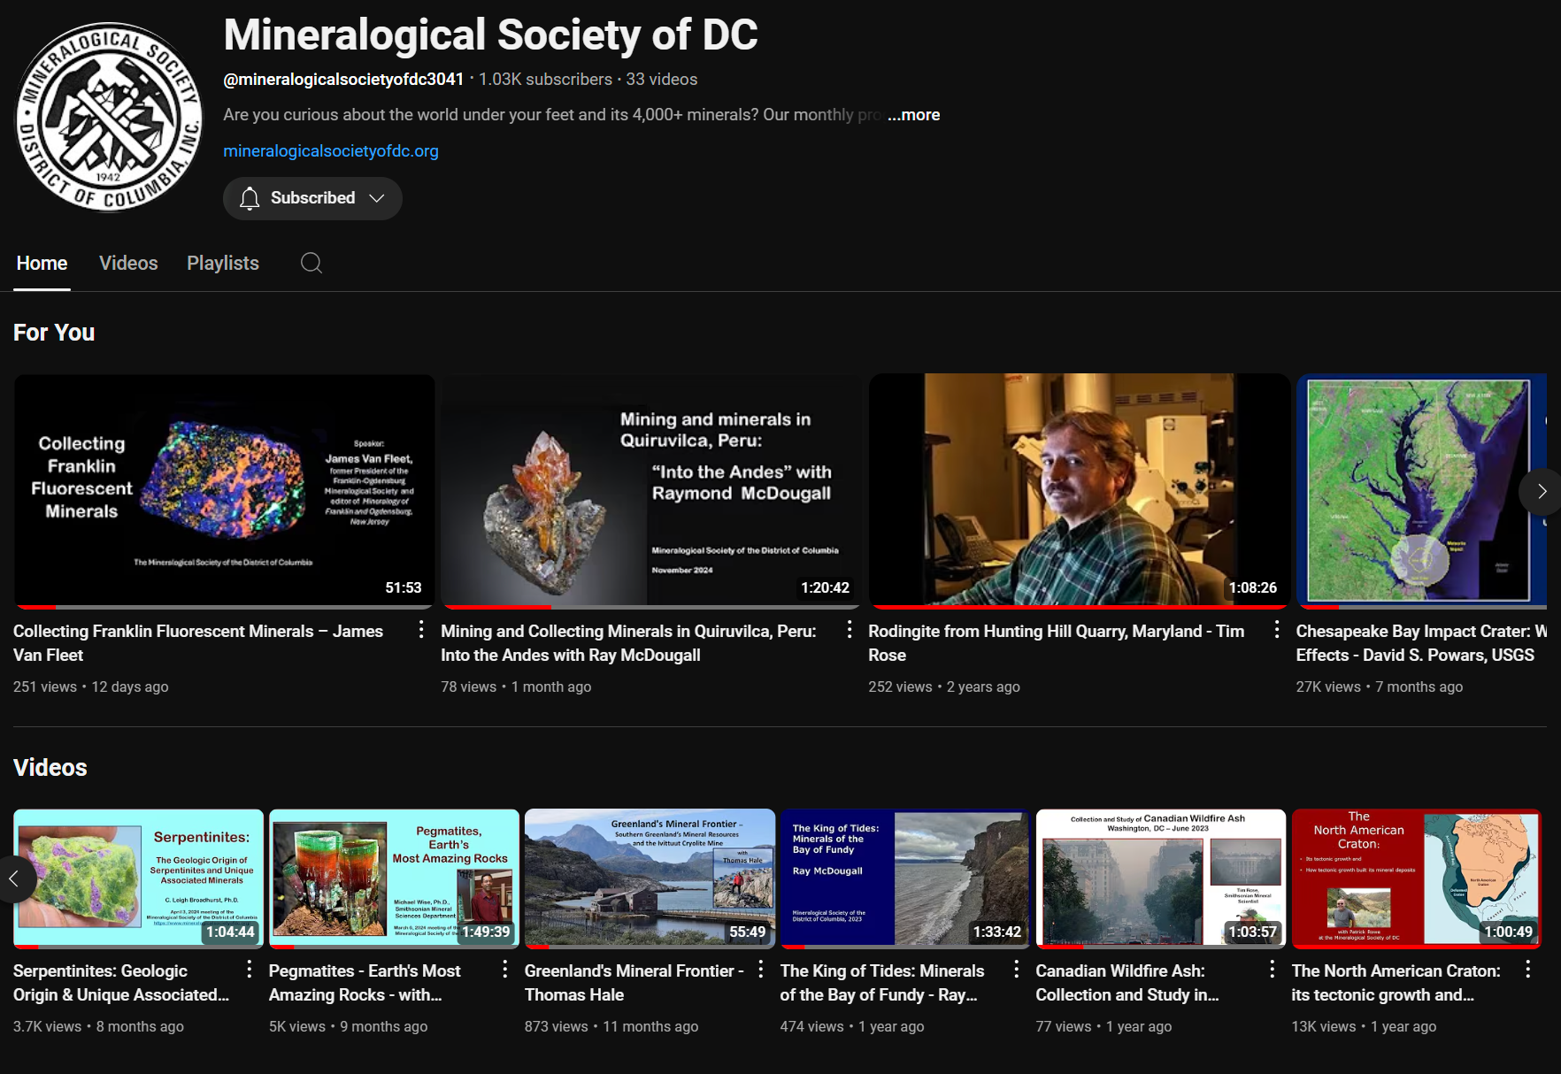Open options menu for The North American Craton video
This screenshot has height=1074, width=1561.
[1528, 970]
